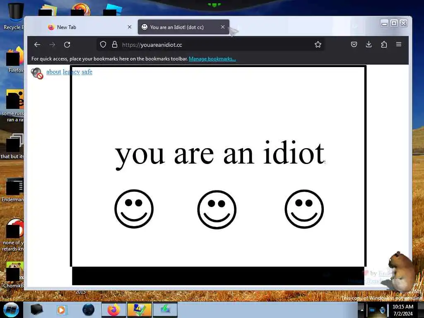Screen dimensions: 424x318
Task: Open the media player taskbar icon
Action: point(62,310)
